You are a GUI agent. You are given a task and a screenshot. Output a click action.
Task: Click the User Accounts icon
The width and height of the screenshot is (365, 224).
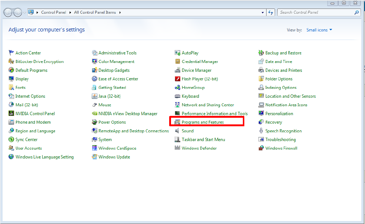point(11,148)
